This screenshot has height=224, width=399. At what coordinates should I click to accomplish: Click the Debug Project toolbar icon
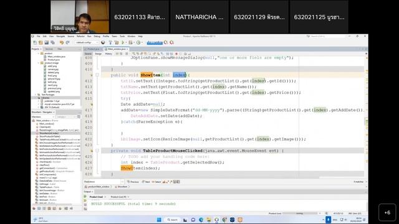point(130,42)
